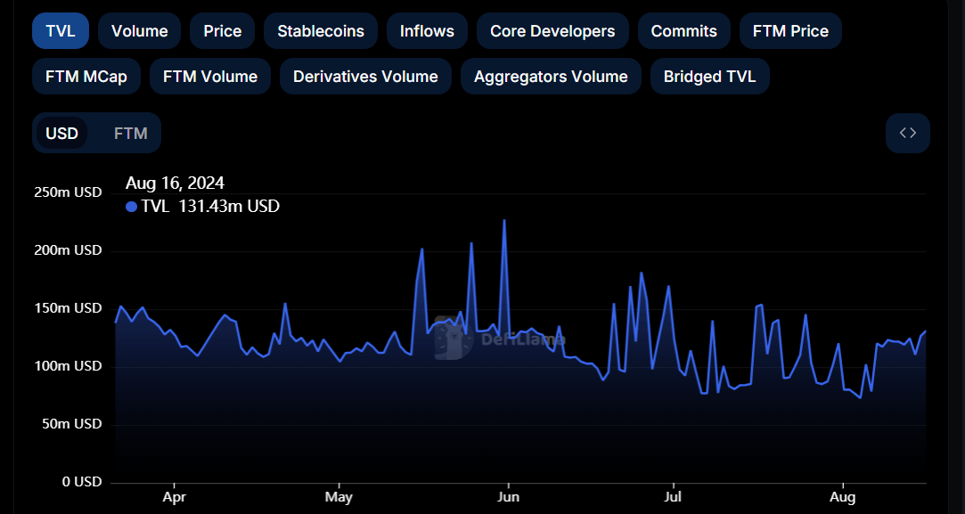Show the FTM Price series
The height and width of the screenshot is (514, 965).
[x=790, y=31]
